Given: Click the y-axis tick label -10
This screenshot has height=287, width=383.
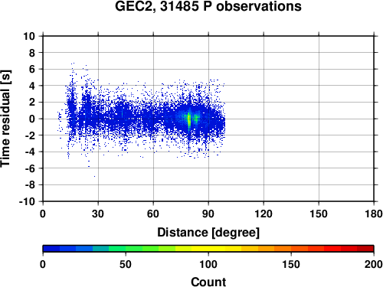Looking at the screenshot, I should [27, 201].
